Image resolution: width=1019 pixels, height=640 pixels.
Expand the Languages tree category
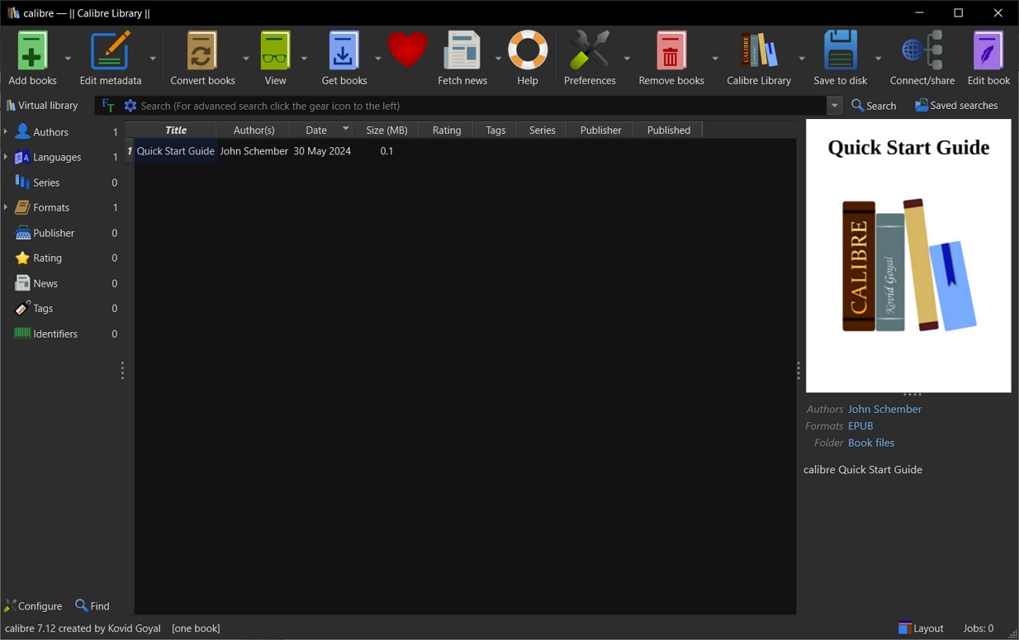point(5,157)
